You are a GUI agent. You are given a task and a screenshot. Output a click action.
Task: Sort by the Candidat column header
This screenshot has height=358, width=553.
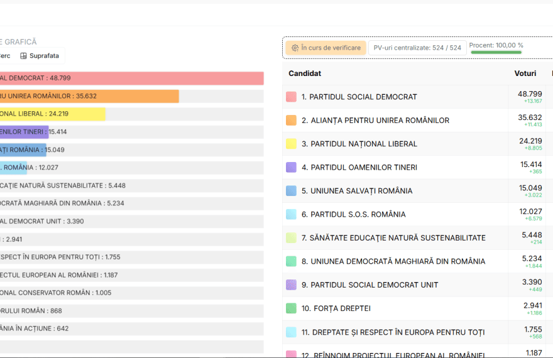click(x=305, y=73)
